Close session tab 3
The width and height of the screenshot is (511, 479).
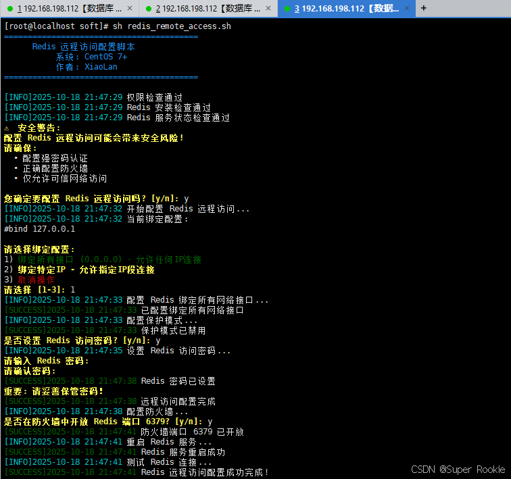pos(407,8)
